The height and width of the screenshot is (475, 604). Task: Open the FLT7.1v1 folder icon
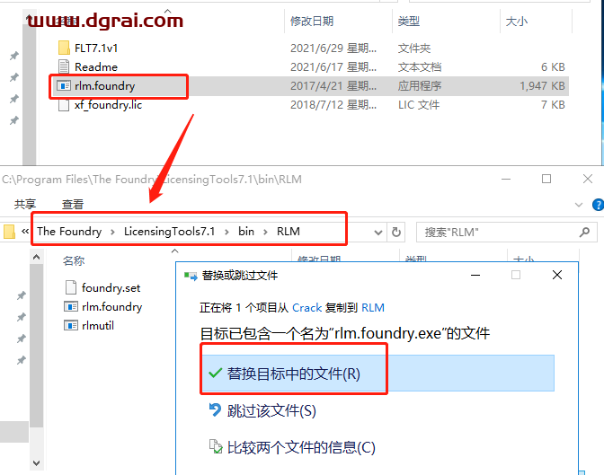pos(64,48)
